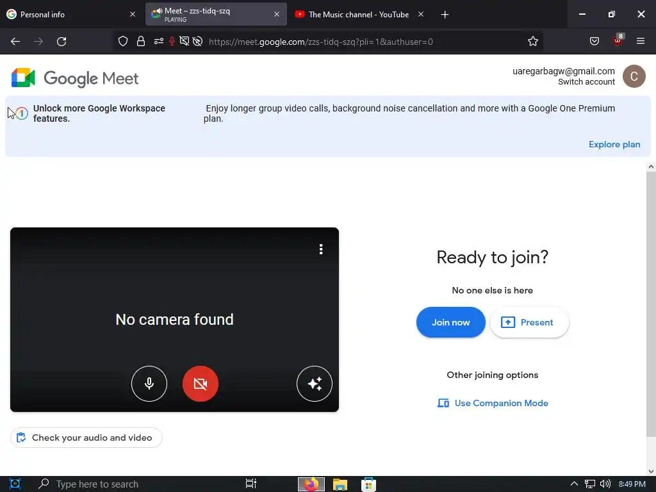Toggle the red camera-off button
Viewport: 656px width, 492px height.
point(200,383)
